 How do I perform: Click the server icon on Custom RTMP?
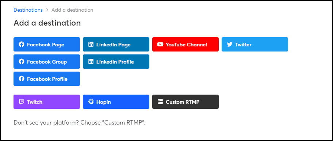(x=160, y=102)
